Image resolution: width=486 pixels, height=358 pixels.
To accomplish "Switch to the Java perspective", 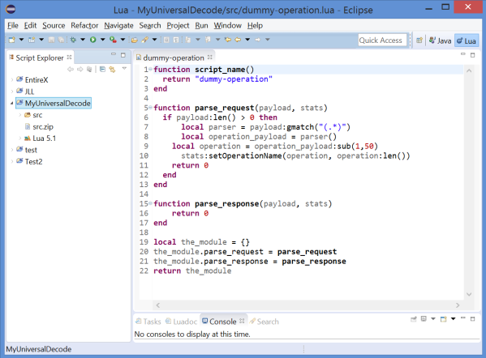I will pos(440,40).
